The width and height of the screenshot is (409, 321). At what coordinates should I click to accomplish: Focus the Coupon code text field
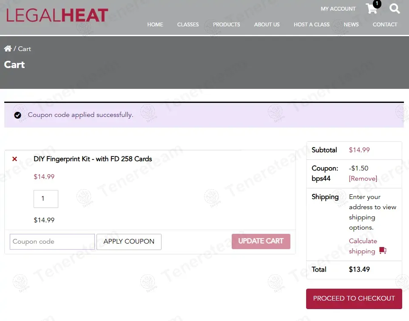click(x=52, y=242)
